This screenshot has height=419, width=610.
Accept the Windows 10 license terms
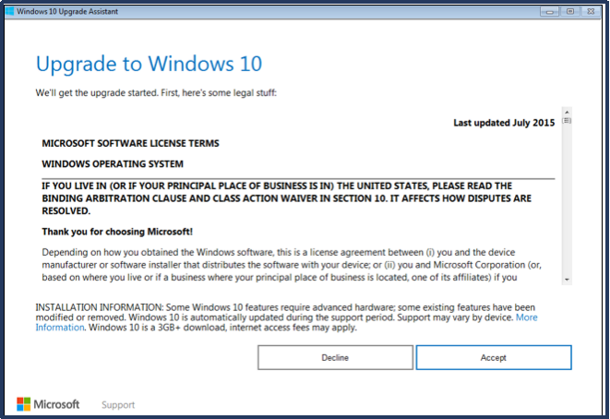pos(494,357)
